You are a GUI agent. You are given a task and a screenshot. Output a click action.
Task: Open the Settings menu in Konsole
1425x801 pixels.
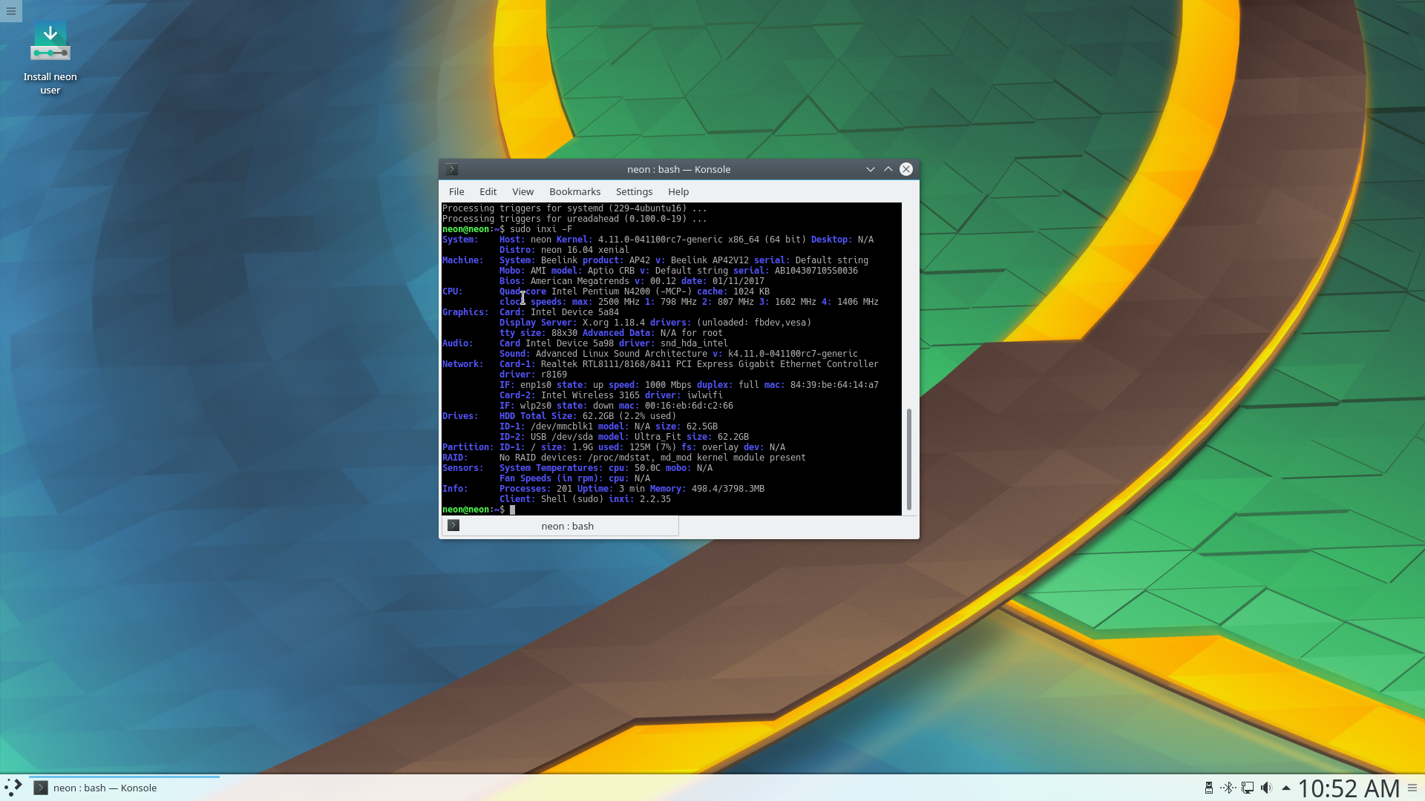pos(634,191)
